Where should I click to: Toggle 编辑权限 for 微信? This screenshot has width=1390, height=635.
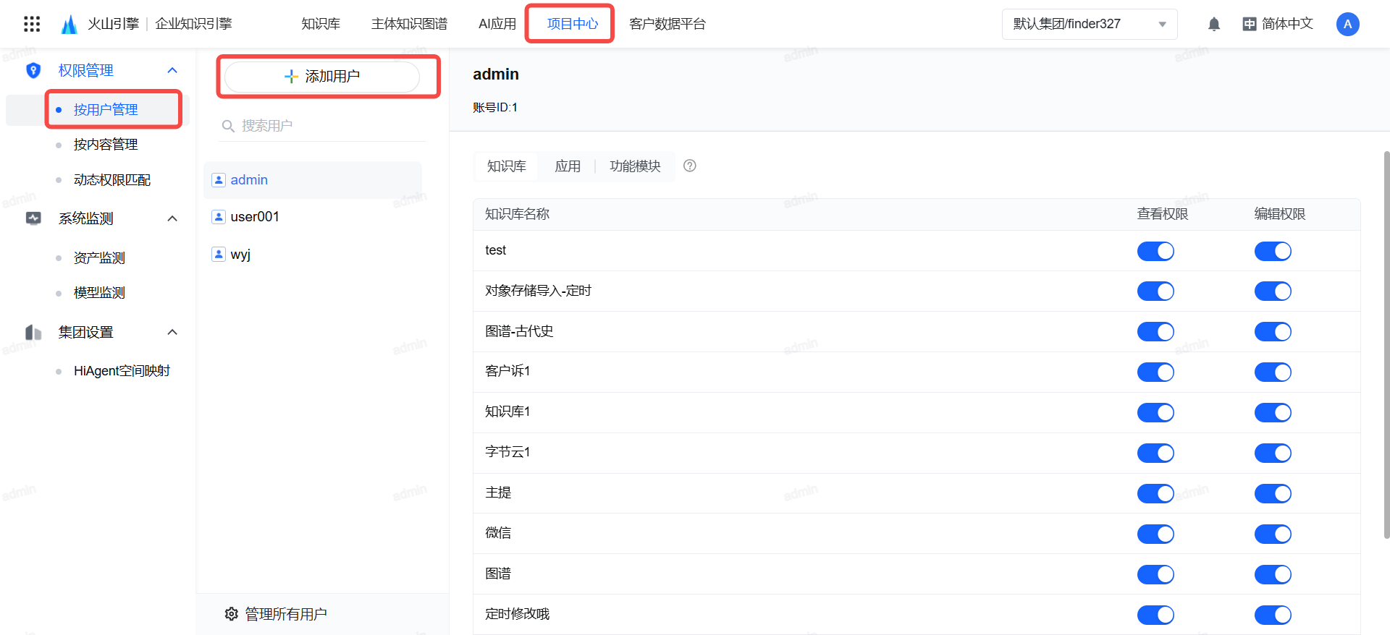[1273, 534]
